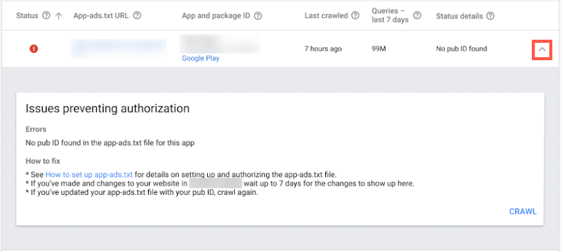
Task: Open help icon beside App-ads.txt URL
Action: click(x=137, y=16)
